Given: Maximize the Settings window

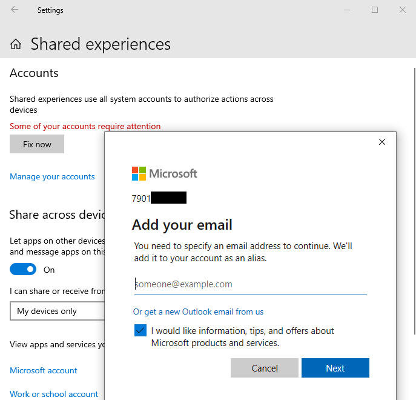Looking at the screenshot, I should click(x=375, y=10).
